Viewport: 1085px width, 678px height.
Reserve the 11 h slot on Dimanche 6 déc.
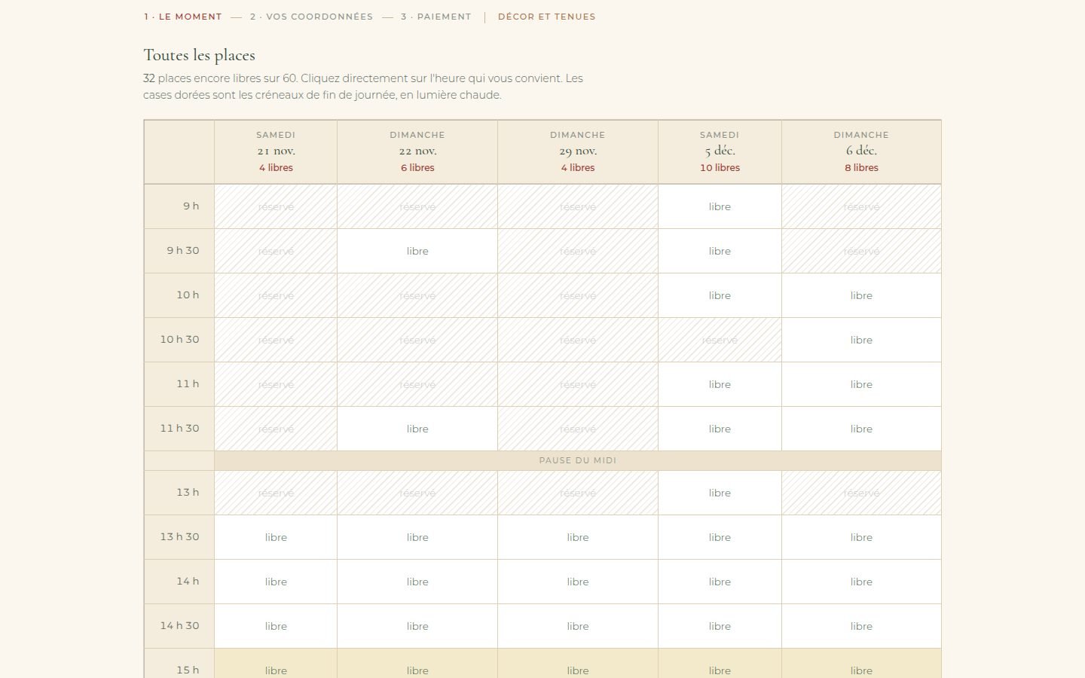point(861,384)
